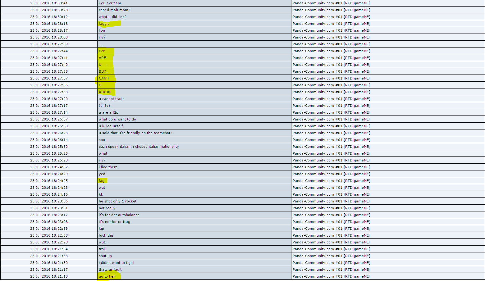This screenshot has height=281, width=485.
Task: Click the "u cannot trade" message
Action: point(112,99)
